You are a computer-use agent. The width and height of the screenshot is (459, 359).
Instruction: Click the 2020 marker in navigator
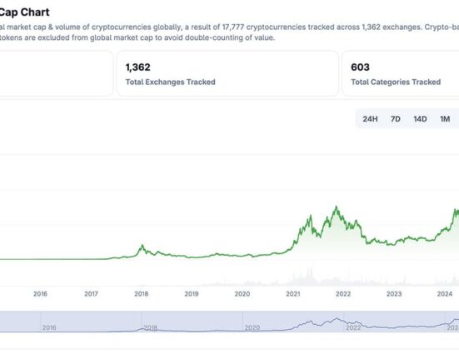click(x=252, y=327)
